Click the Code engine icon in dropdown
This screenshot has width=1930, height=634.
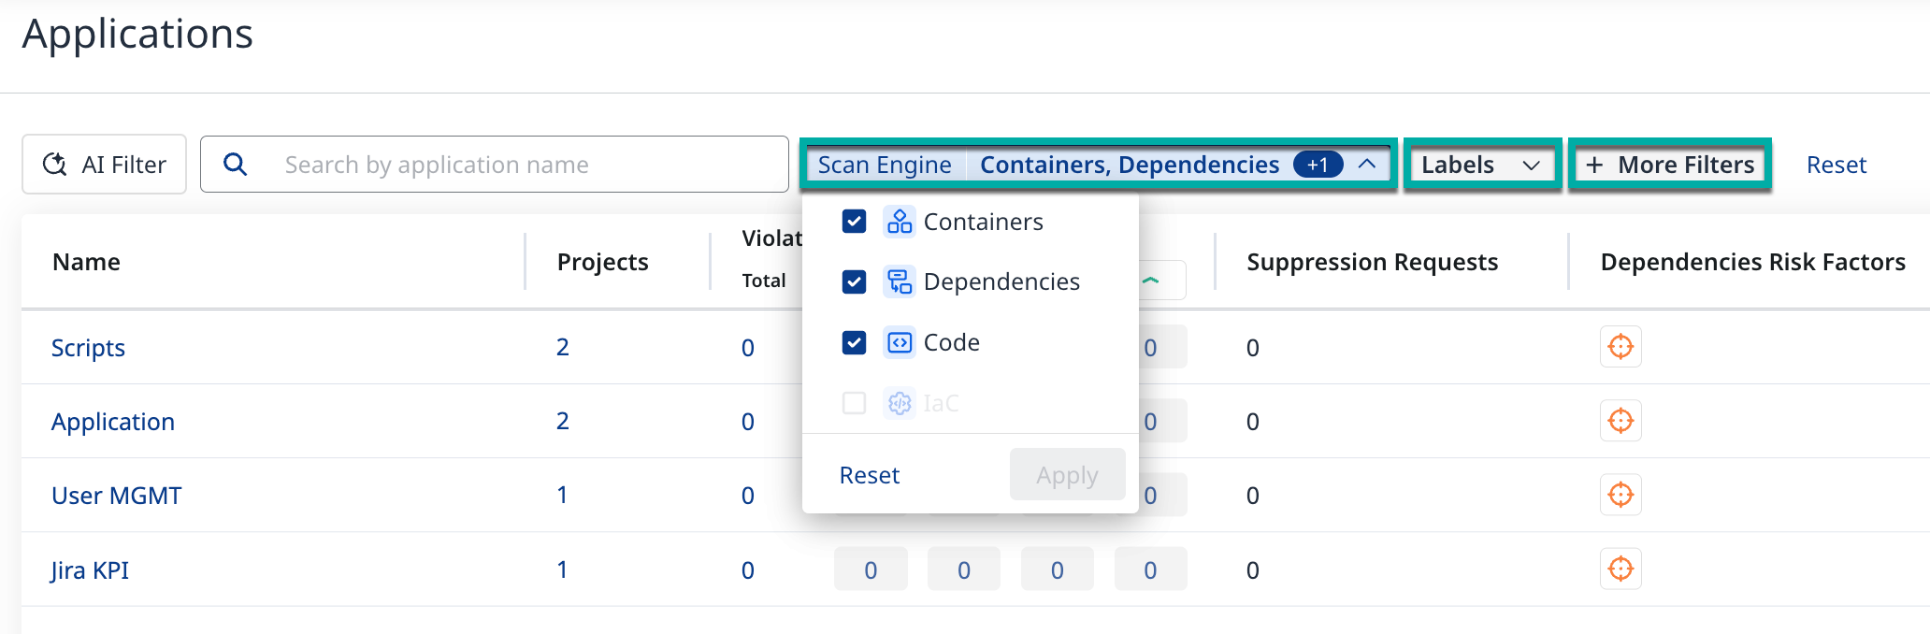point(899,342)
